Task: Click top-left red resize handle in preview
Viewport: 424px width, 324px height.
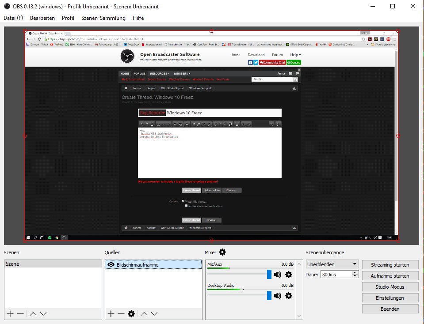Action: 25,31
